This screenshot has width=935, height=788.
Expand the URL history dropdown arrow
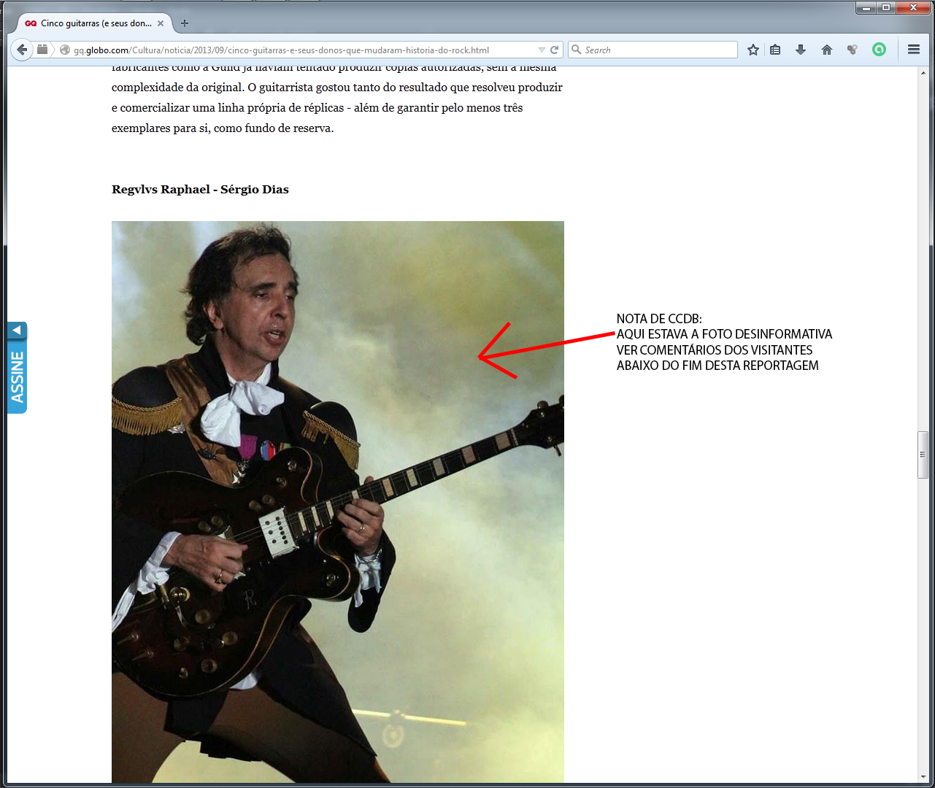(542, 50)
